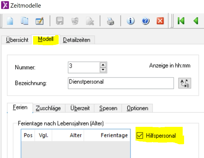204x158 pixels.
Task: Open the Detailzeiten tab
Action: [x=77, y=40]
